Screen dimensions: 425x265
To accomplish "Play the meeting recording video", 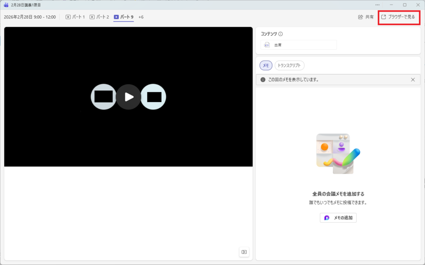I will (129, 97).
